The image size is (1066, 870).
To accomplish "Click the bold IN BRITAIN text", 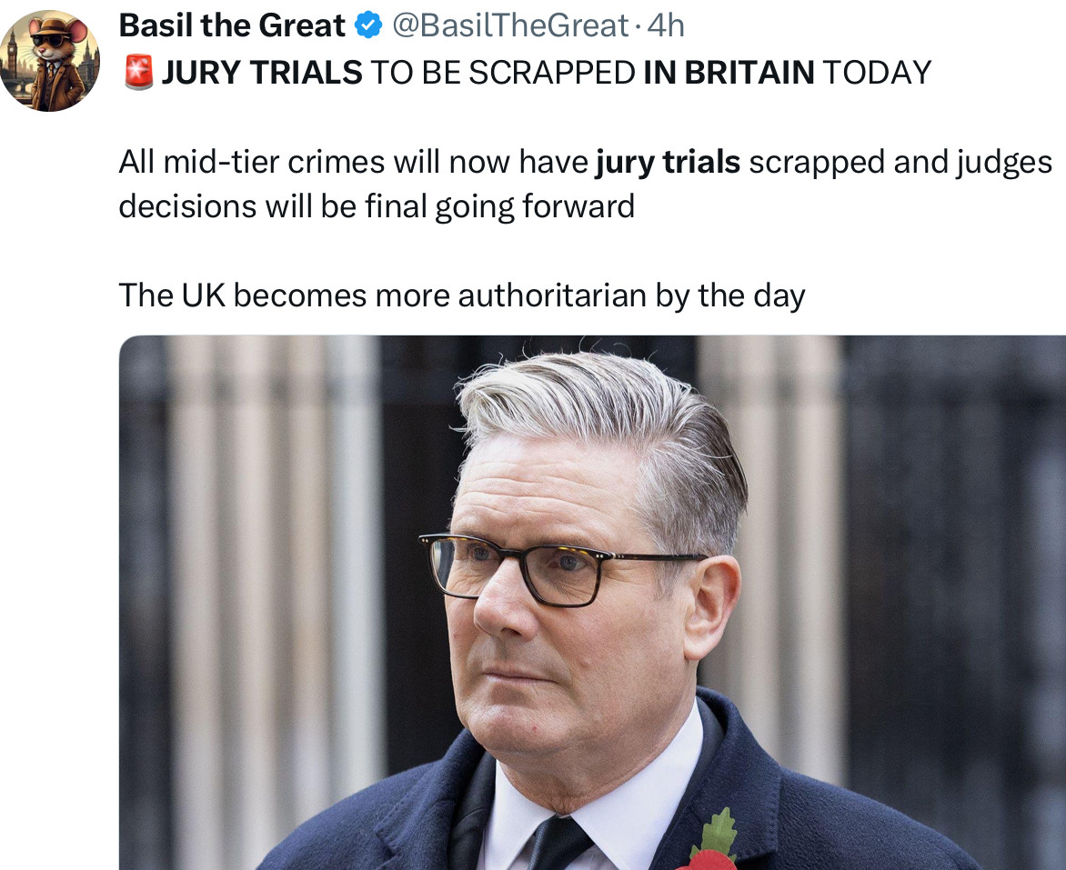I will coord(729,73).
